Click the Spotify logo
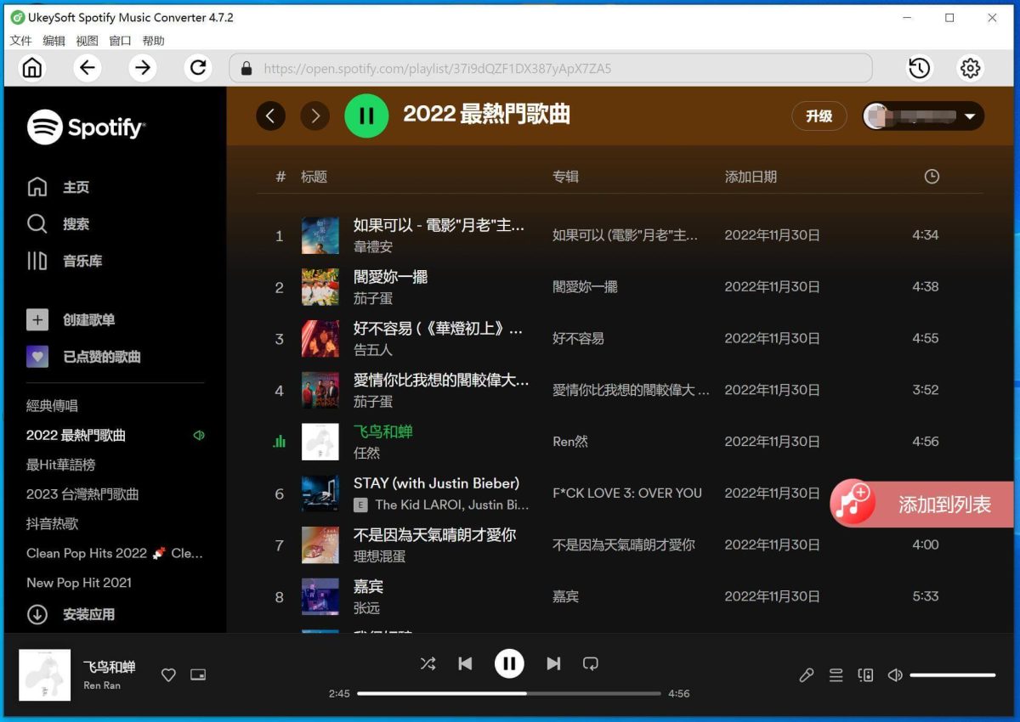The width and height of the screenshot is (1020, 722). pyautogui.click(x=86, y=127)
